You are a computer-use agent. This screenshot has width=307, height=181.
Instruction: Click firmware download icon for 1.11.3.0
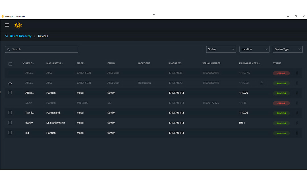262,83
